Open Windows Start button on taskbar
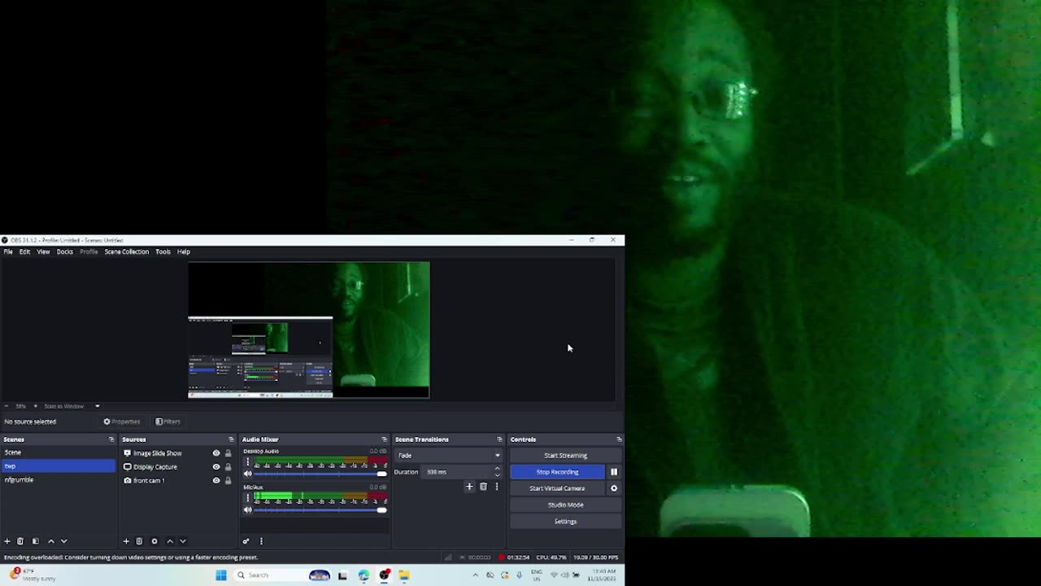The width and height of the screenshot is (1041, 586). tap(220, 575)
